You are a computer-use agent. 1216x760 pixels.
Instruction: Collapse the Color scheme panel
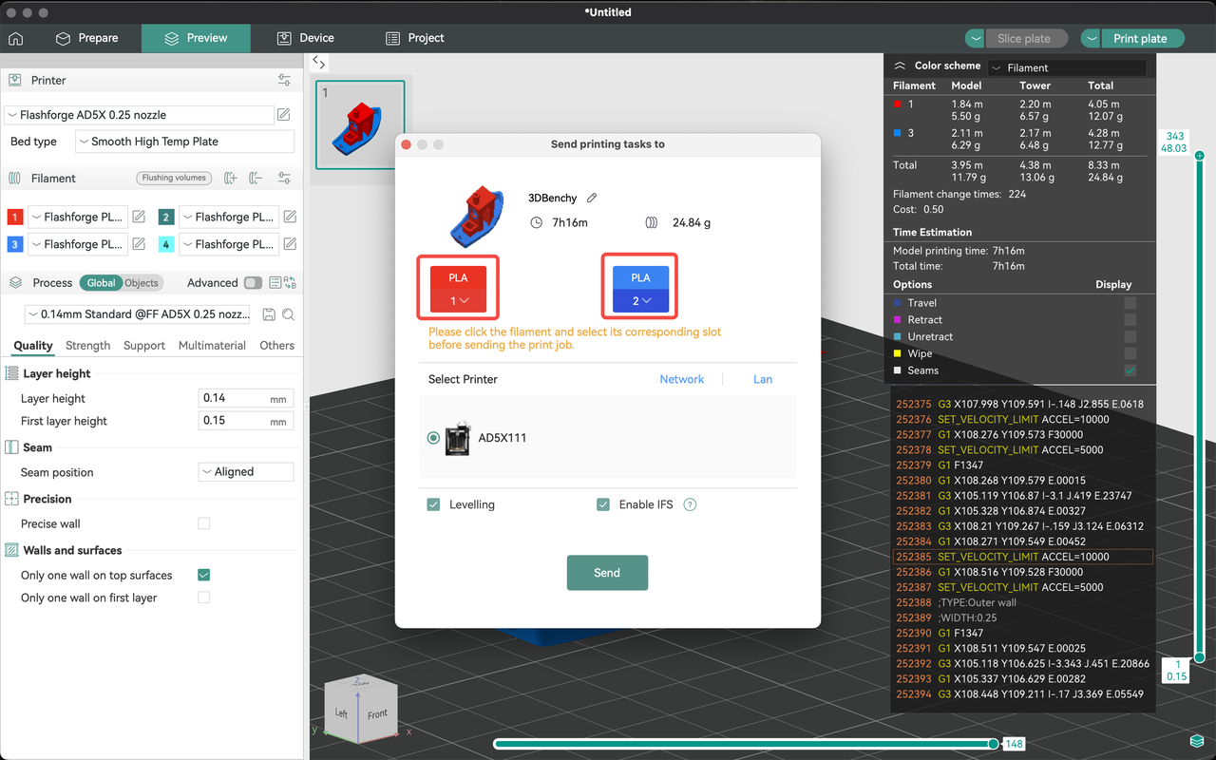[x=900, y=66]
